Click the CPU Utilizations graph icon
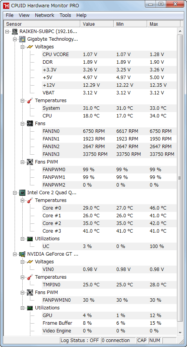 (x=30, y=239)
